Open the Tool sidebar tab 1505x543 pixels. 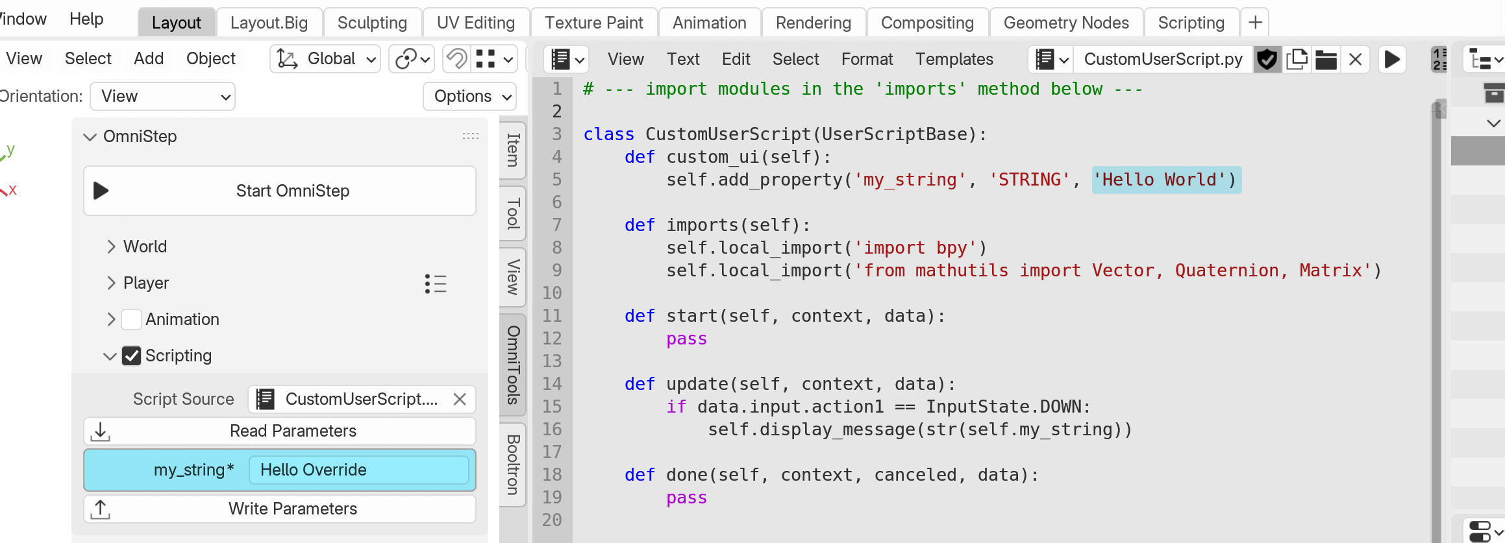(x=513, y=213)
